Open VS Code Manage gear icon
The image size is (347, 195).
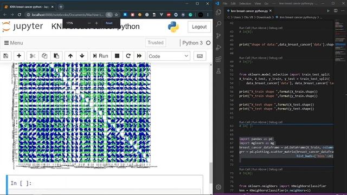click(219, 187)
